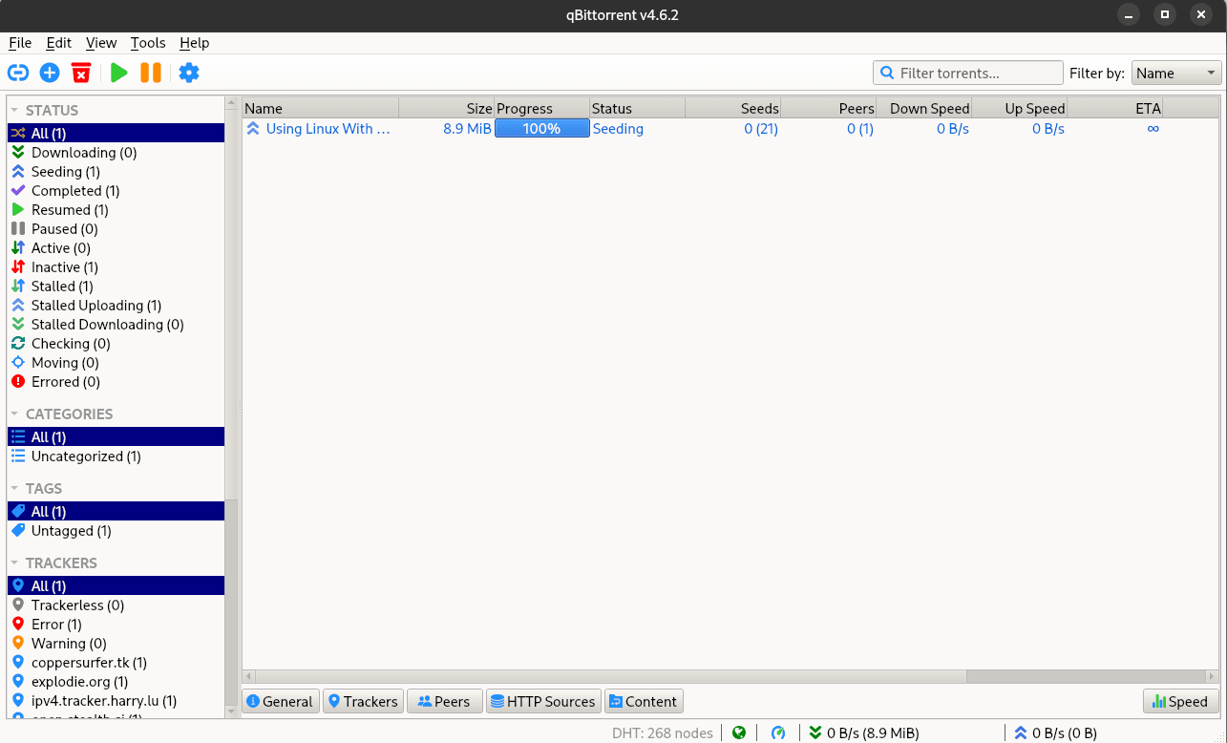The height and width of the screenshot is (743, 1227).
Task: Switch to the HTTP Sources tab
Action: [x=542, y=702]
